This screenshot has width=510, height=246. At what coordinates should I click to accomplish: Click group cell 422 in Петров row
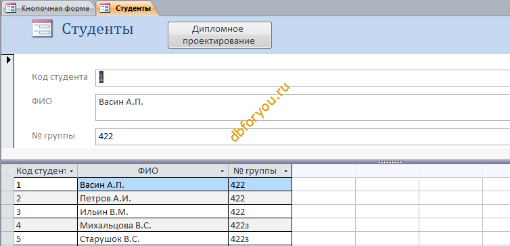pyautogui.click(x=260, y=198)
